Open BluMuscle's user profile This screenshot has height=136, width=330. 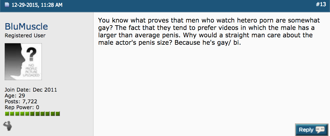tap(26, 27)
